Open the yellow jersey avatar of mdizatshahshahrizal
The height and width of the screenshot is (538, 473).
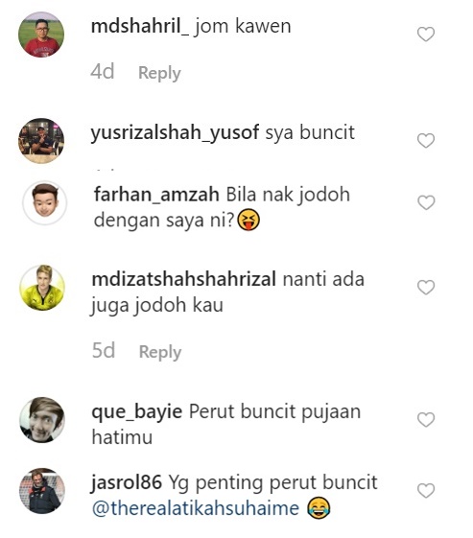click(42, 288)
